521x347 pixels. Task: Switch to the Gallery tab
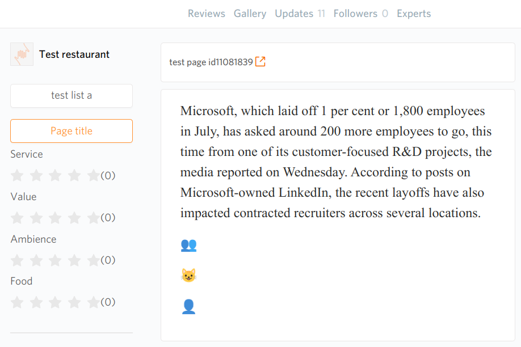click(250, 14)
